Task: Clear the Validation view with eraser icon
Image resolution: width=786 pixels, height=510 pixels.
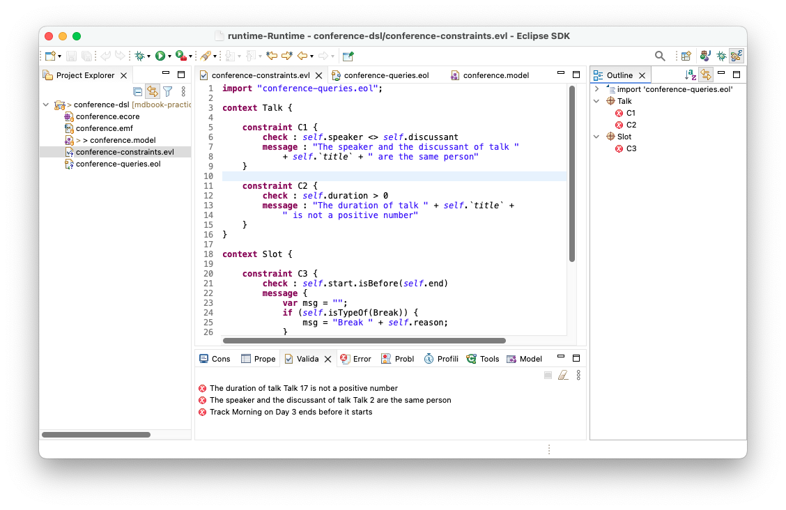Action: pyautogui.click(x=563, y=375)
